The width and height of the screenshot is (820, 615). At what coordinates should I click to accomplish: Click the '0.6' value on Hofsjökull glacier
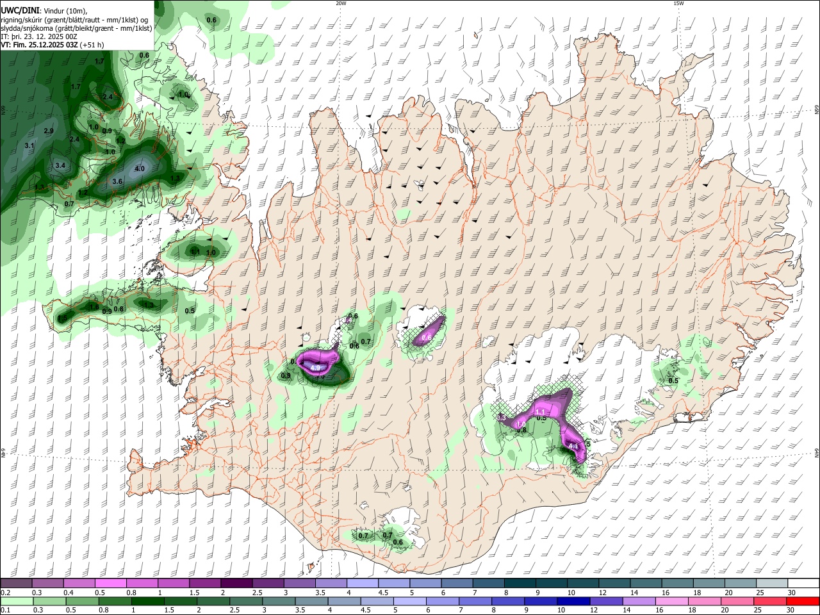coord(427,338)
